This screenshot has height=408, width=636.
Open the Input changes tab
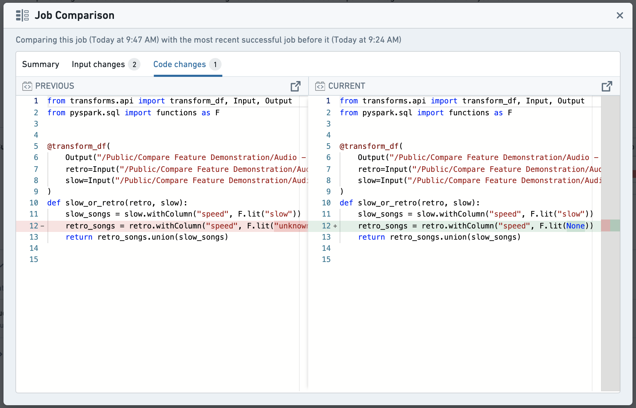tap(106, 64)
